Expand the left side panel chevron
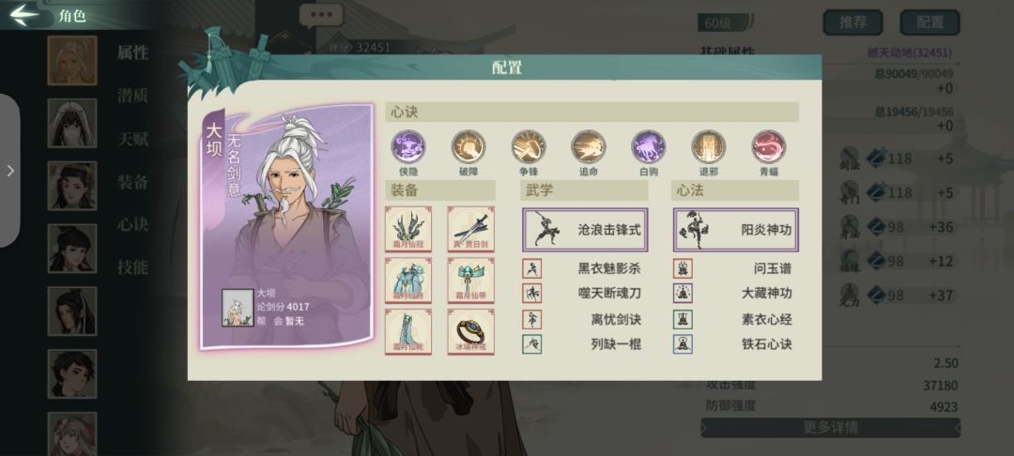Screen dimensions: 1014x456 (9, 171)
